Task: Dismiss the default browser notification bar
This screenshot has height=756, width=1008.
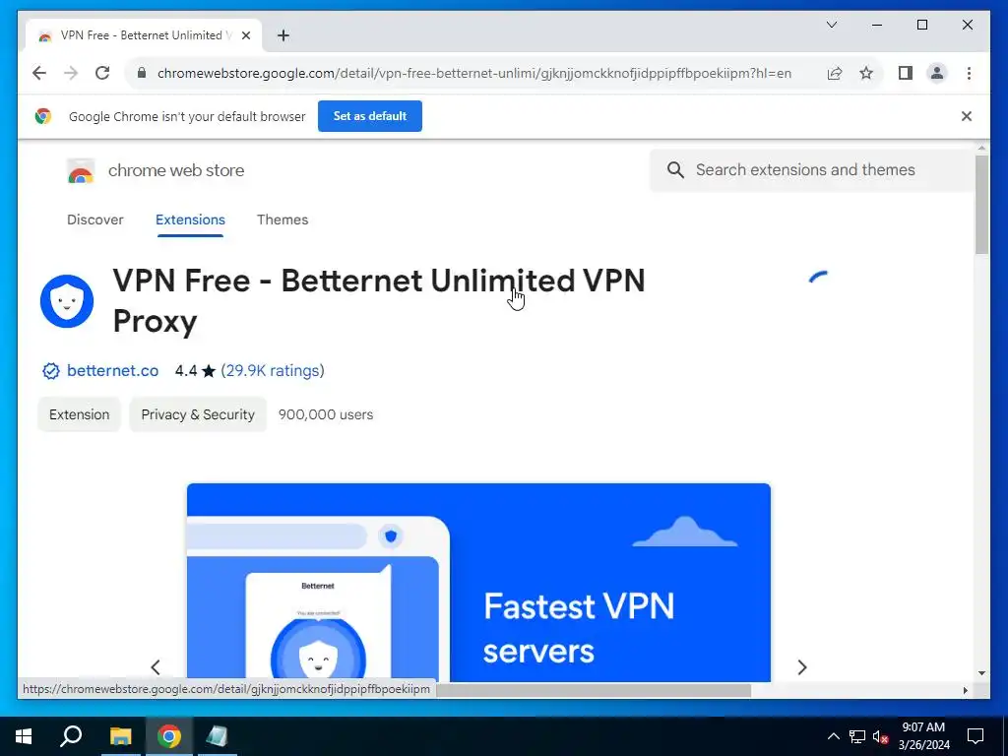Action: 967,116
